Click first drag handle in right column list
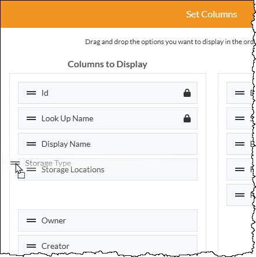This screenshot has height=257, width=256. [x=240, y=93]
